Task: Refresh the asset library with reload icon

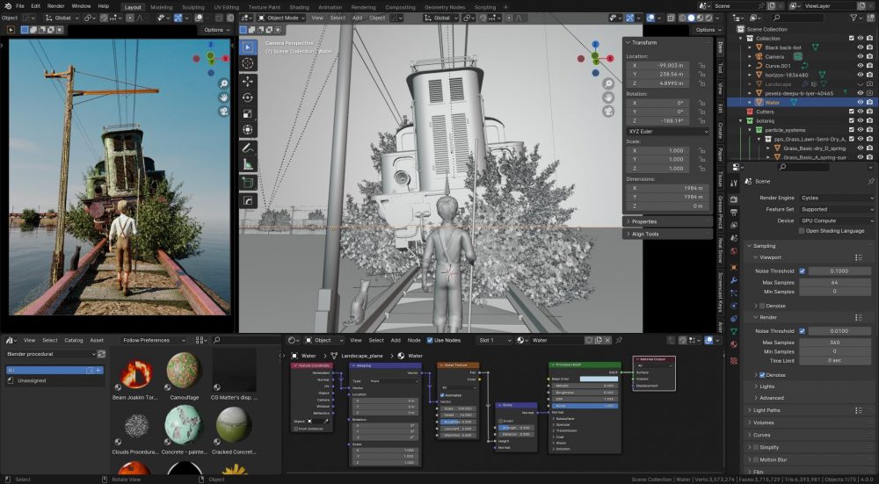Action: click(x=101, y=354)
